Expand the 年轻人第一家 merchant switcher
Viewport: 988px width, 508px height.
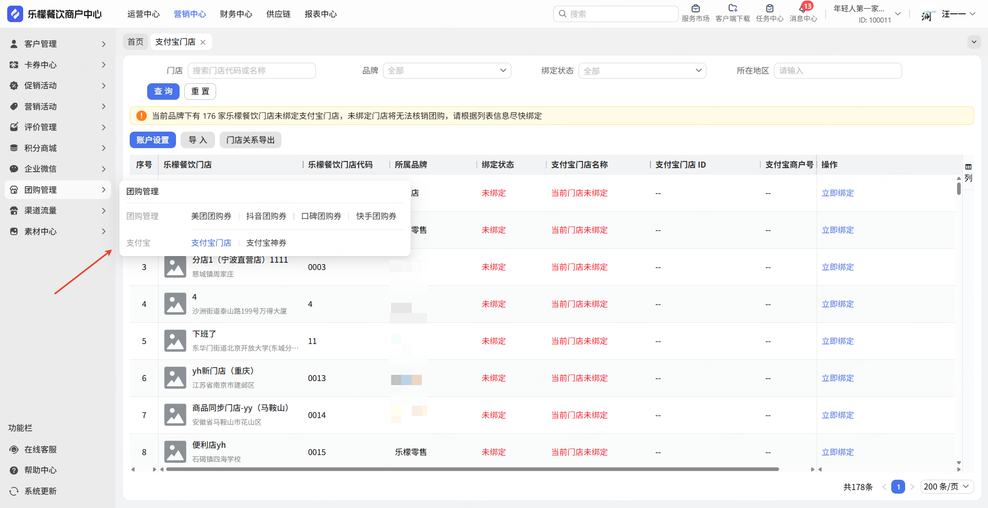click(x=897, y=14)
